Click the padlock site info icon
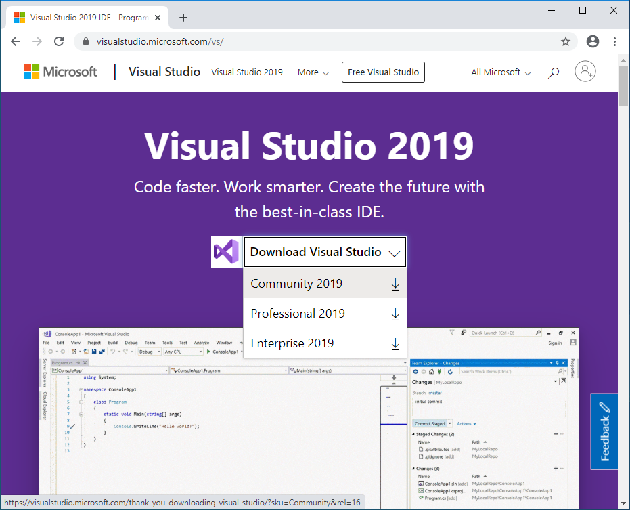This screenshot has height=510, width=630. pos(85,41)
